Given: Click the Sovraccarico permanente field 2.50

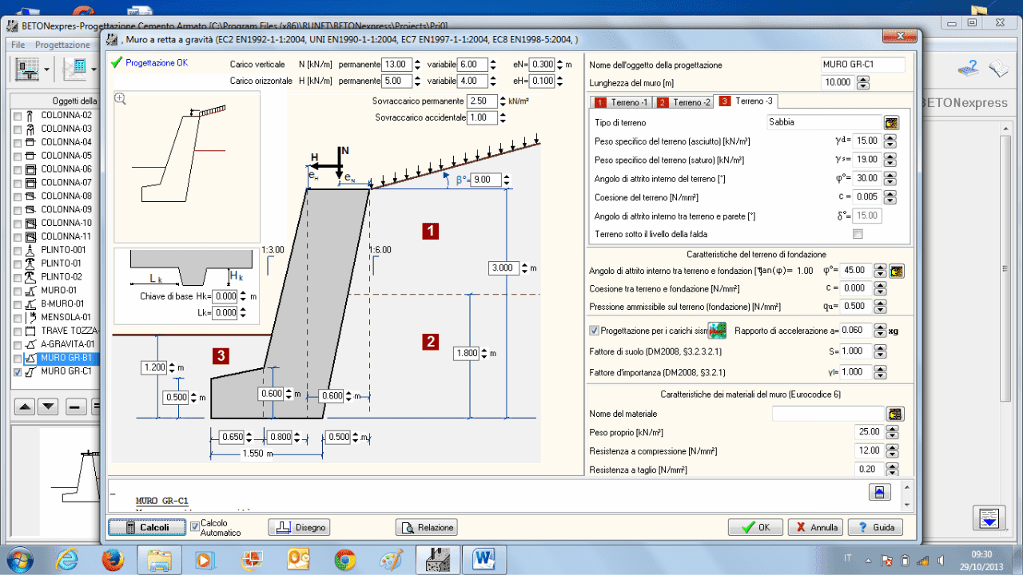Looking at the screenshot, I should coord(482,101).
